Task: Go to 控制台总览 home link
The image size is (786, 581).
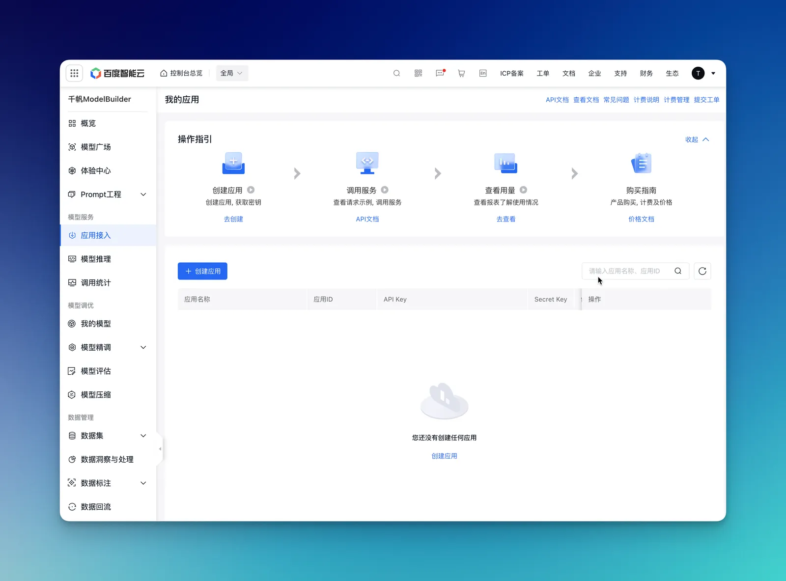Action: point(181,73)
